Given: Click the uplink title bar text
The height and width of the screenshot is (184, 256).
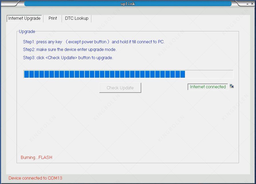Looking at the screenshot, I should (x=128, y=4).
